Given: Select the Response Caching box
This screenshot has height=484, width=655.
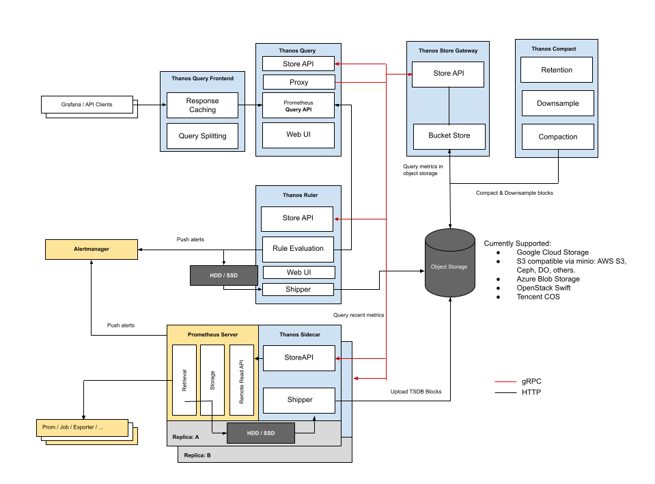Looking at the screenshot, I should click(x=202, y=105).
